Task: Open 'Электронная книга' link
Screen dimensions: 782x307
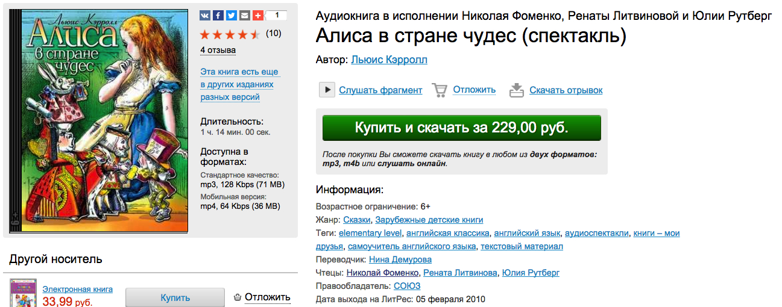Action: click(78, 289)
